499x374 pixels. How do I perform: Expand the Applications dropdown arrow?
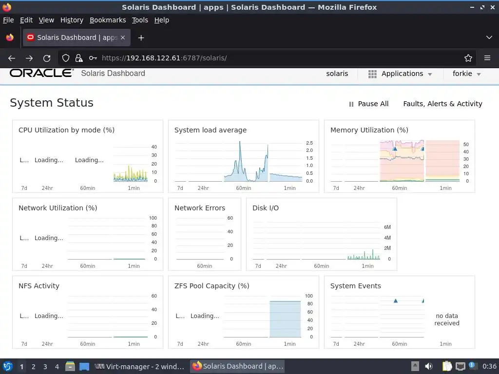coord(430,74)
